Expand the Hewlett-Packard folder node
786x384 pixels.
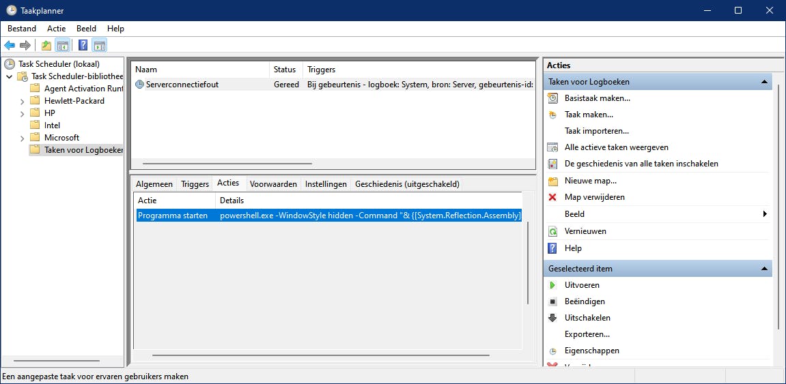[x=22, y=101]
